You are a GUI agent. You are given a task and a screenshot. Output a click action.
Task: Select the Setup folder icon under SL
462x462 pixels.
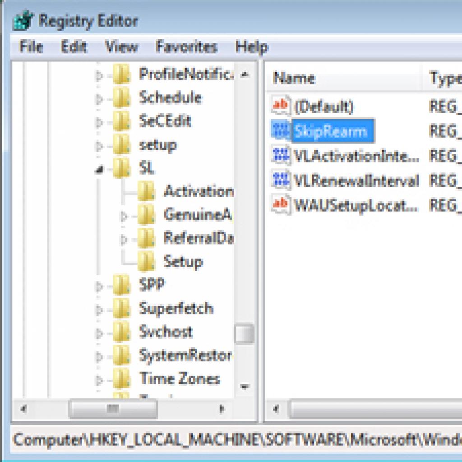coord(146,262)
